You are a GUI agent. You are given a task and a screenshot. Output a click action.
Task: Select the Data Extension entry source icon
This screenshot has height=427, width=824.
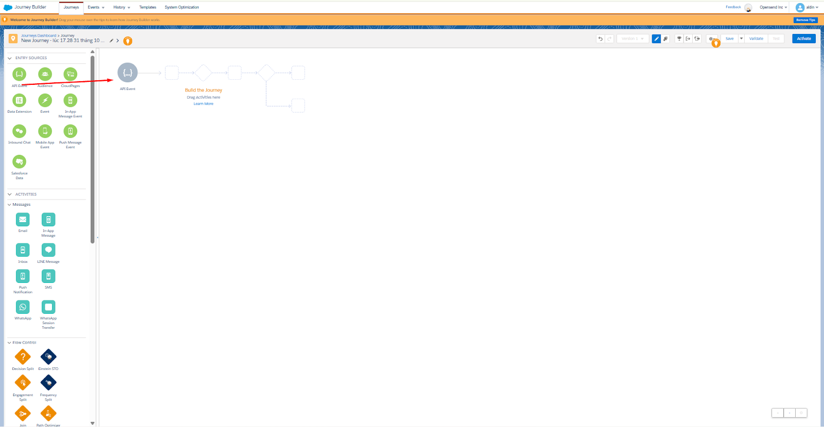click(x=19, y=100)
